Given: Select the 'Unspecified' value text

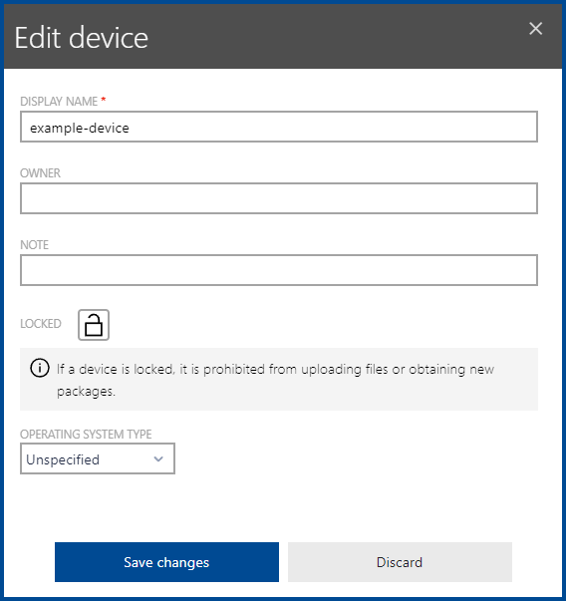Looking at the screenshot, I should [63, 459].
